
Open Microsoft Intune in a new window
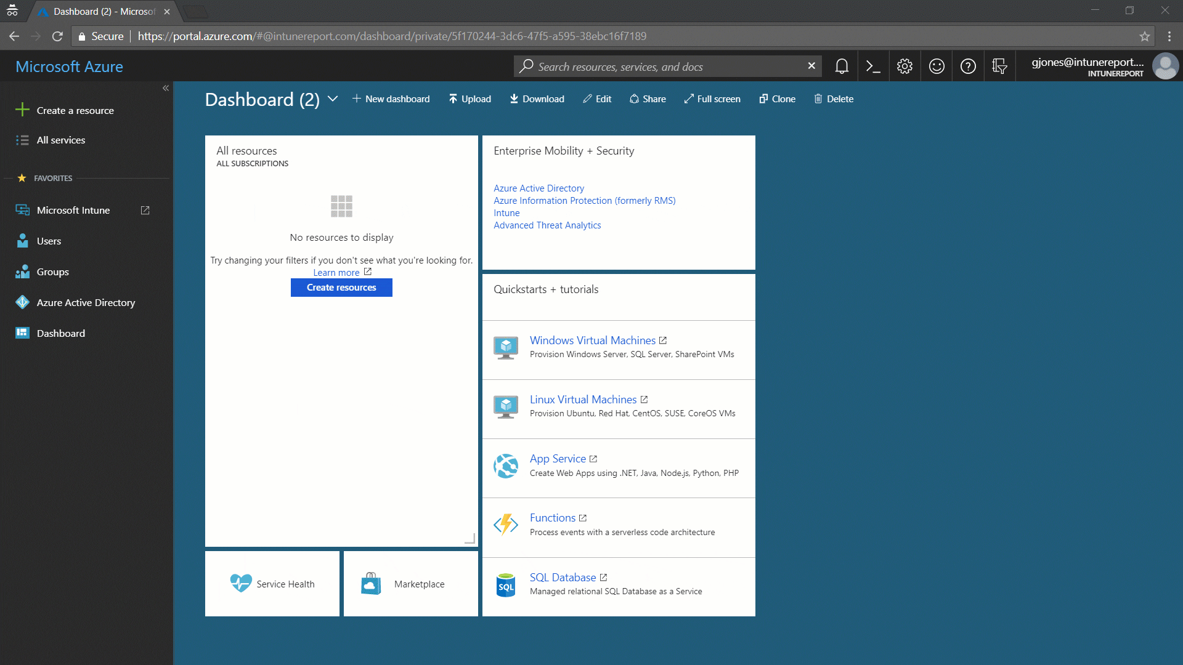145,211
